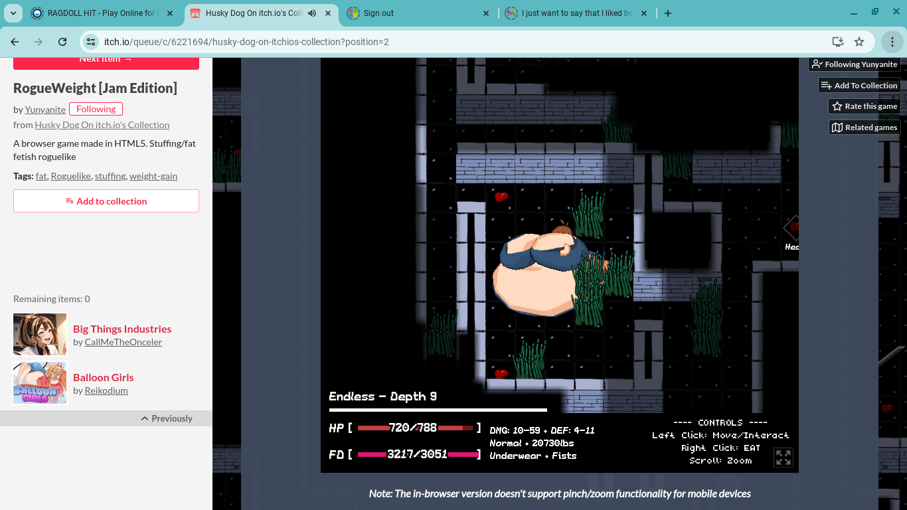Click 'Rate this game'

pyautogui.click(x=865, y=106)
